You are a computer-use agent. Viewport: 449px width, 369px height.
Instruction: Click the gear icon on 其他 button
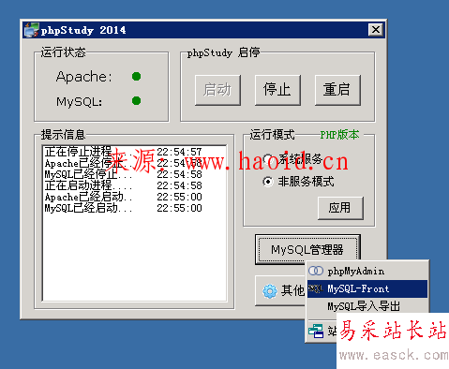click(x=270, y=291)
